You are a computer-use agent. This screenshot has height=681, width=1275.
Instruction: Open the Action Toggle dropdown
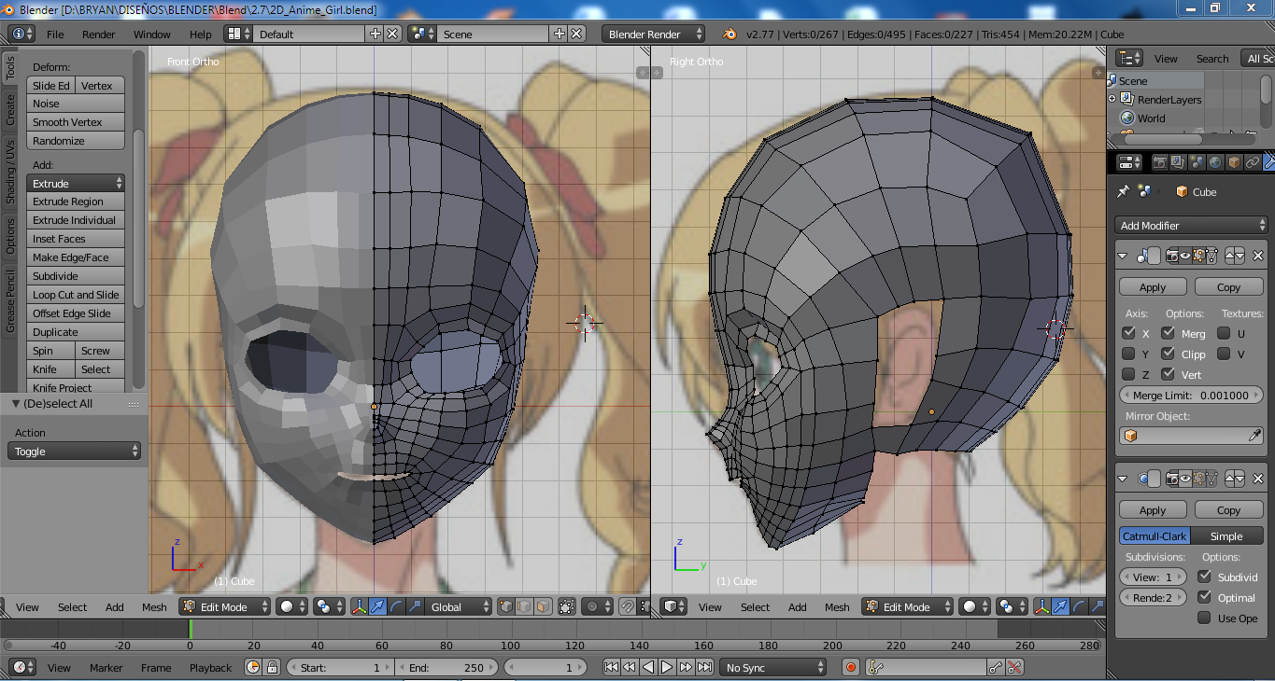tap(76, 451)
